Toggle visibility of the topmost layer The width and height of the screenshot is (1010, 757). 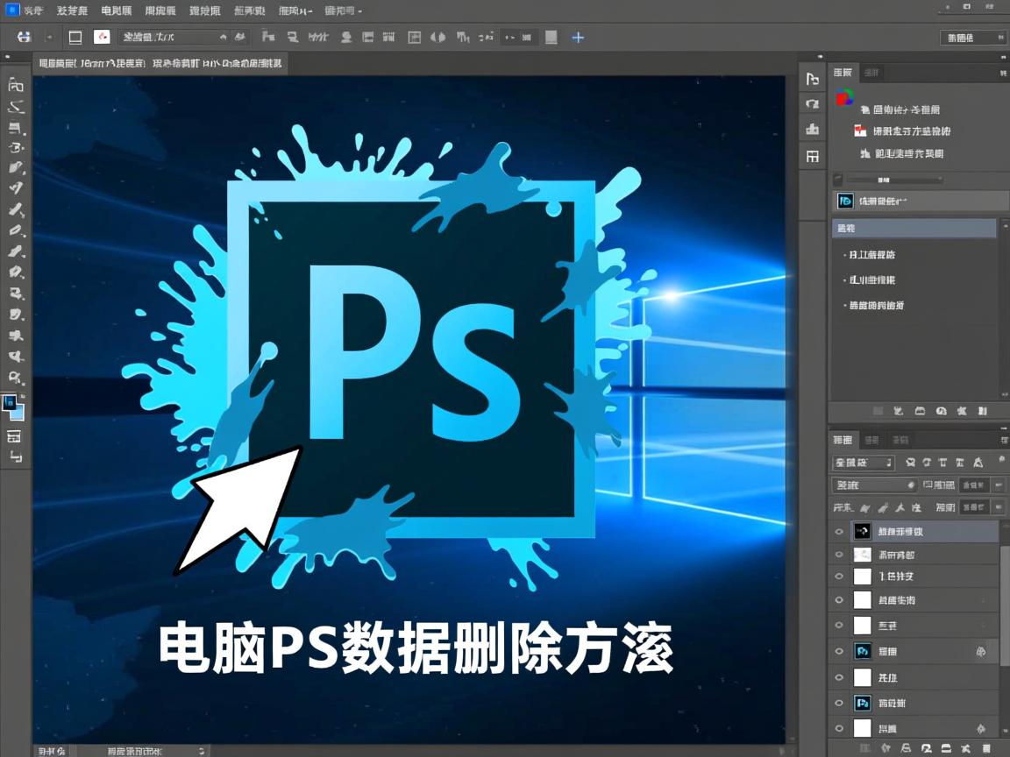coord(839,531)
